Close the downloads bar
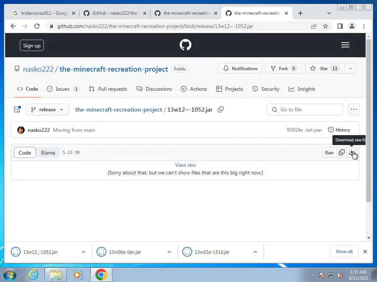The image size is (377, 282). coord(365,252)
